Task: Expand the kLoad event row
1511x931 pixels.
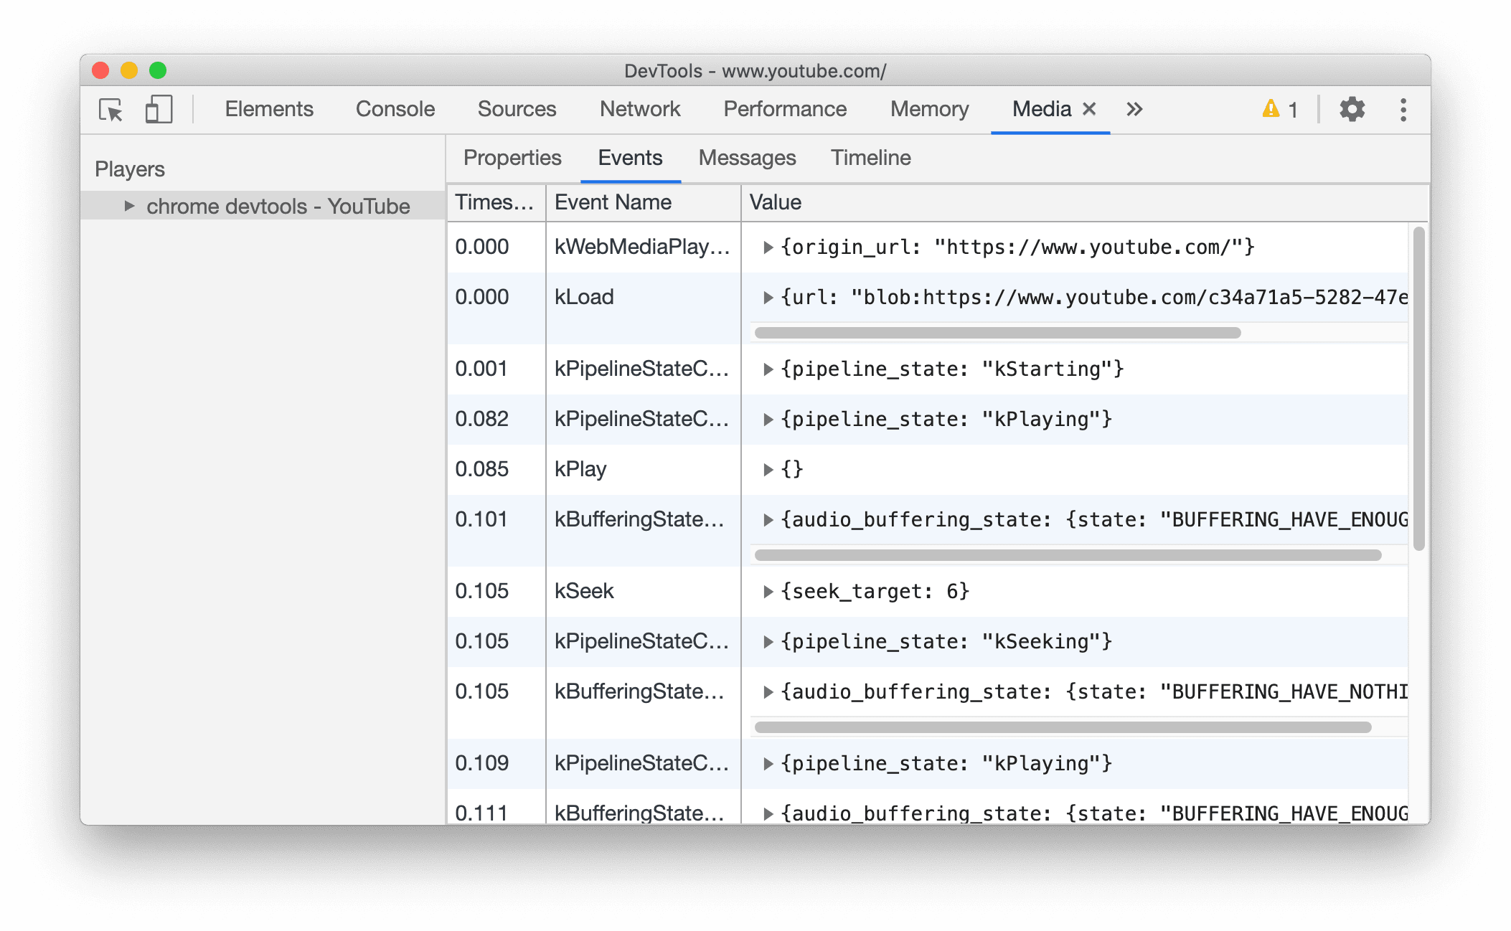Action: pyautogui.click(x=766, y=297)
